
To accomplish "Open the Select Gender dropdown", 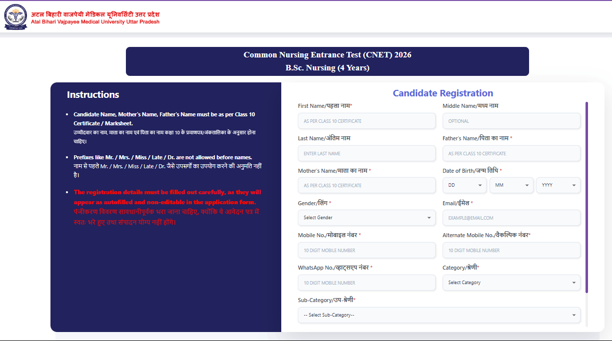I will tap(367, 218).
